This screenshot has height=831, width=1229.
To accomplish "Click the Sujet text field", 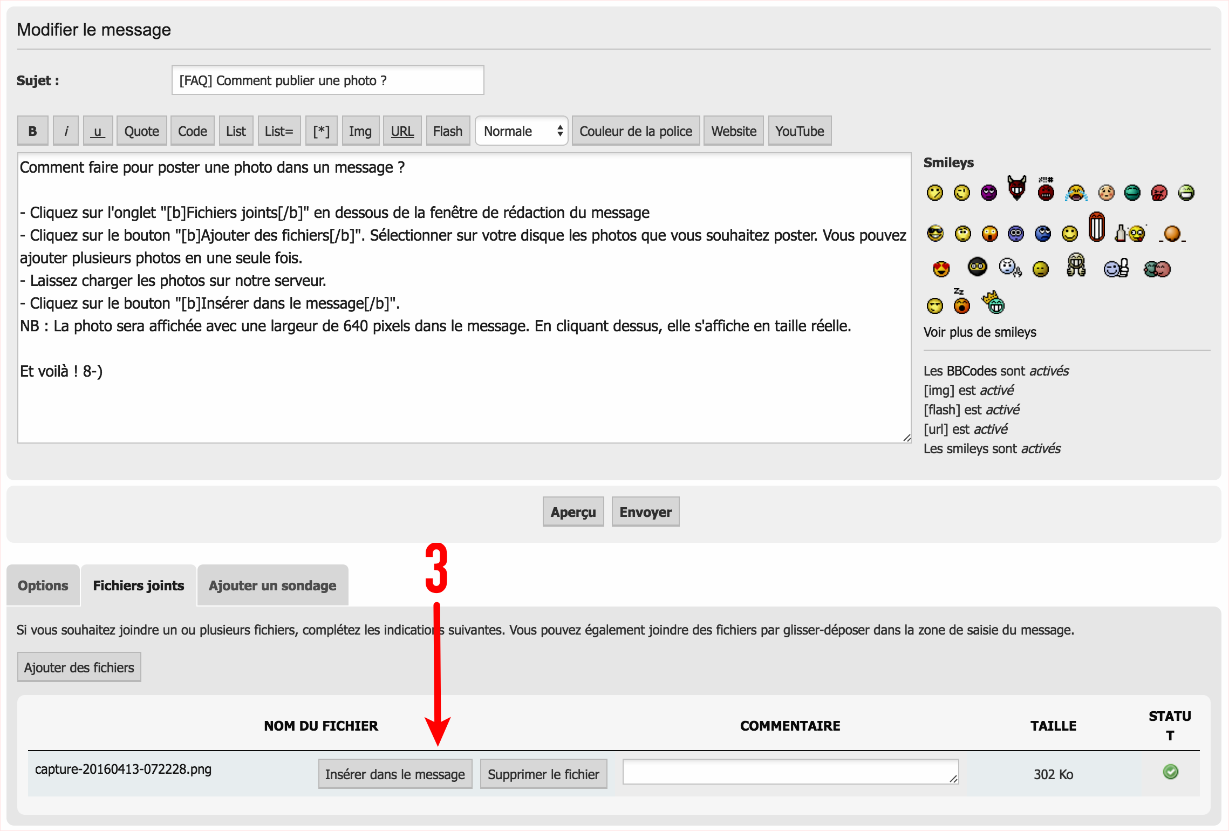I will tap(327, 80).
